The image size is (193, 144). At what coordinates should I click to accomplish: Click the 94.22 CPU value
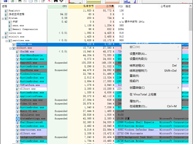(x=64, y=14)
